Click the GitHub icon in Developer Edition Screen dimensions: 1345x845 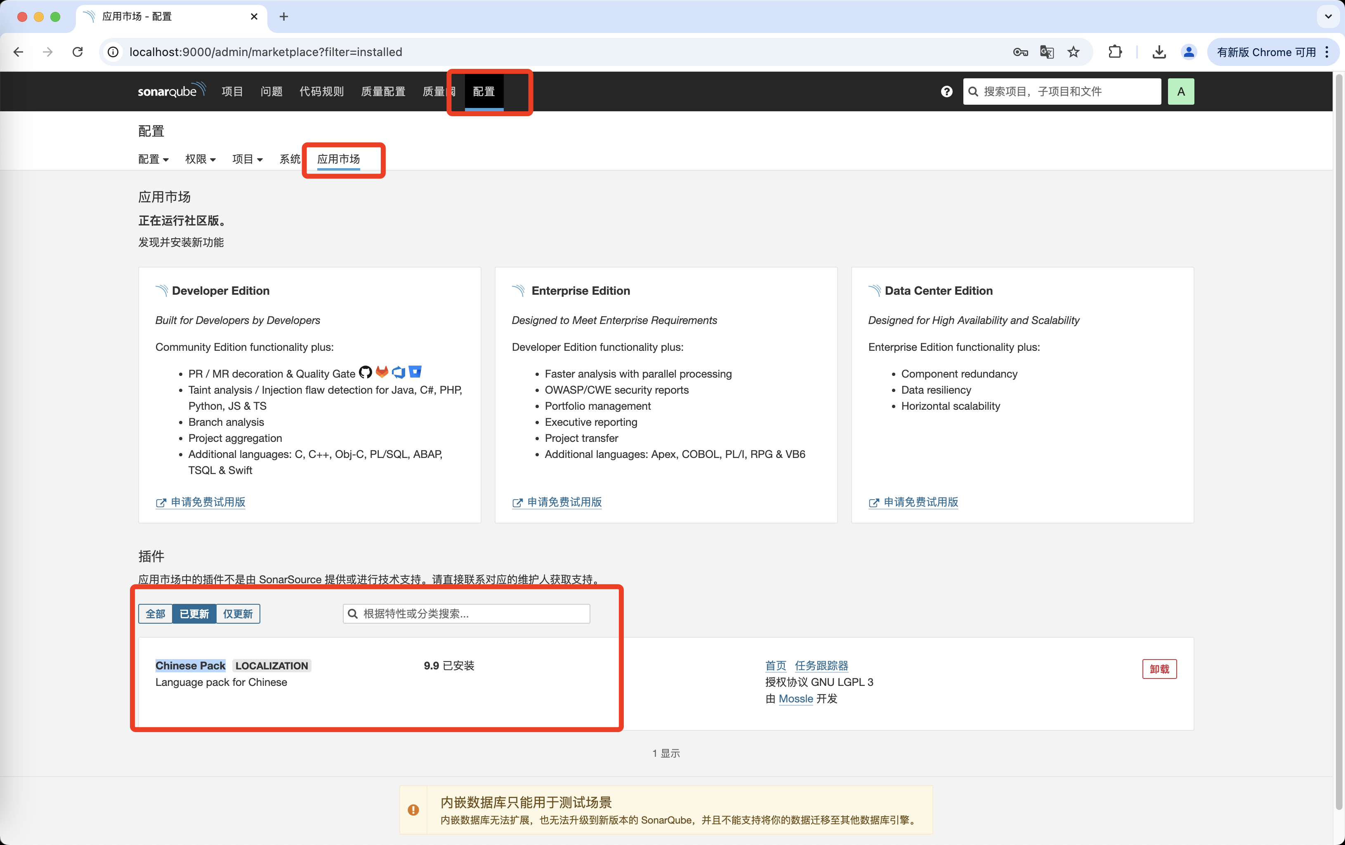[365, 372]
